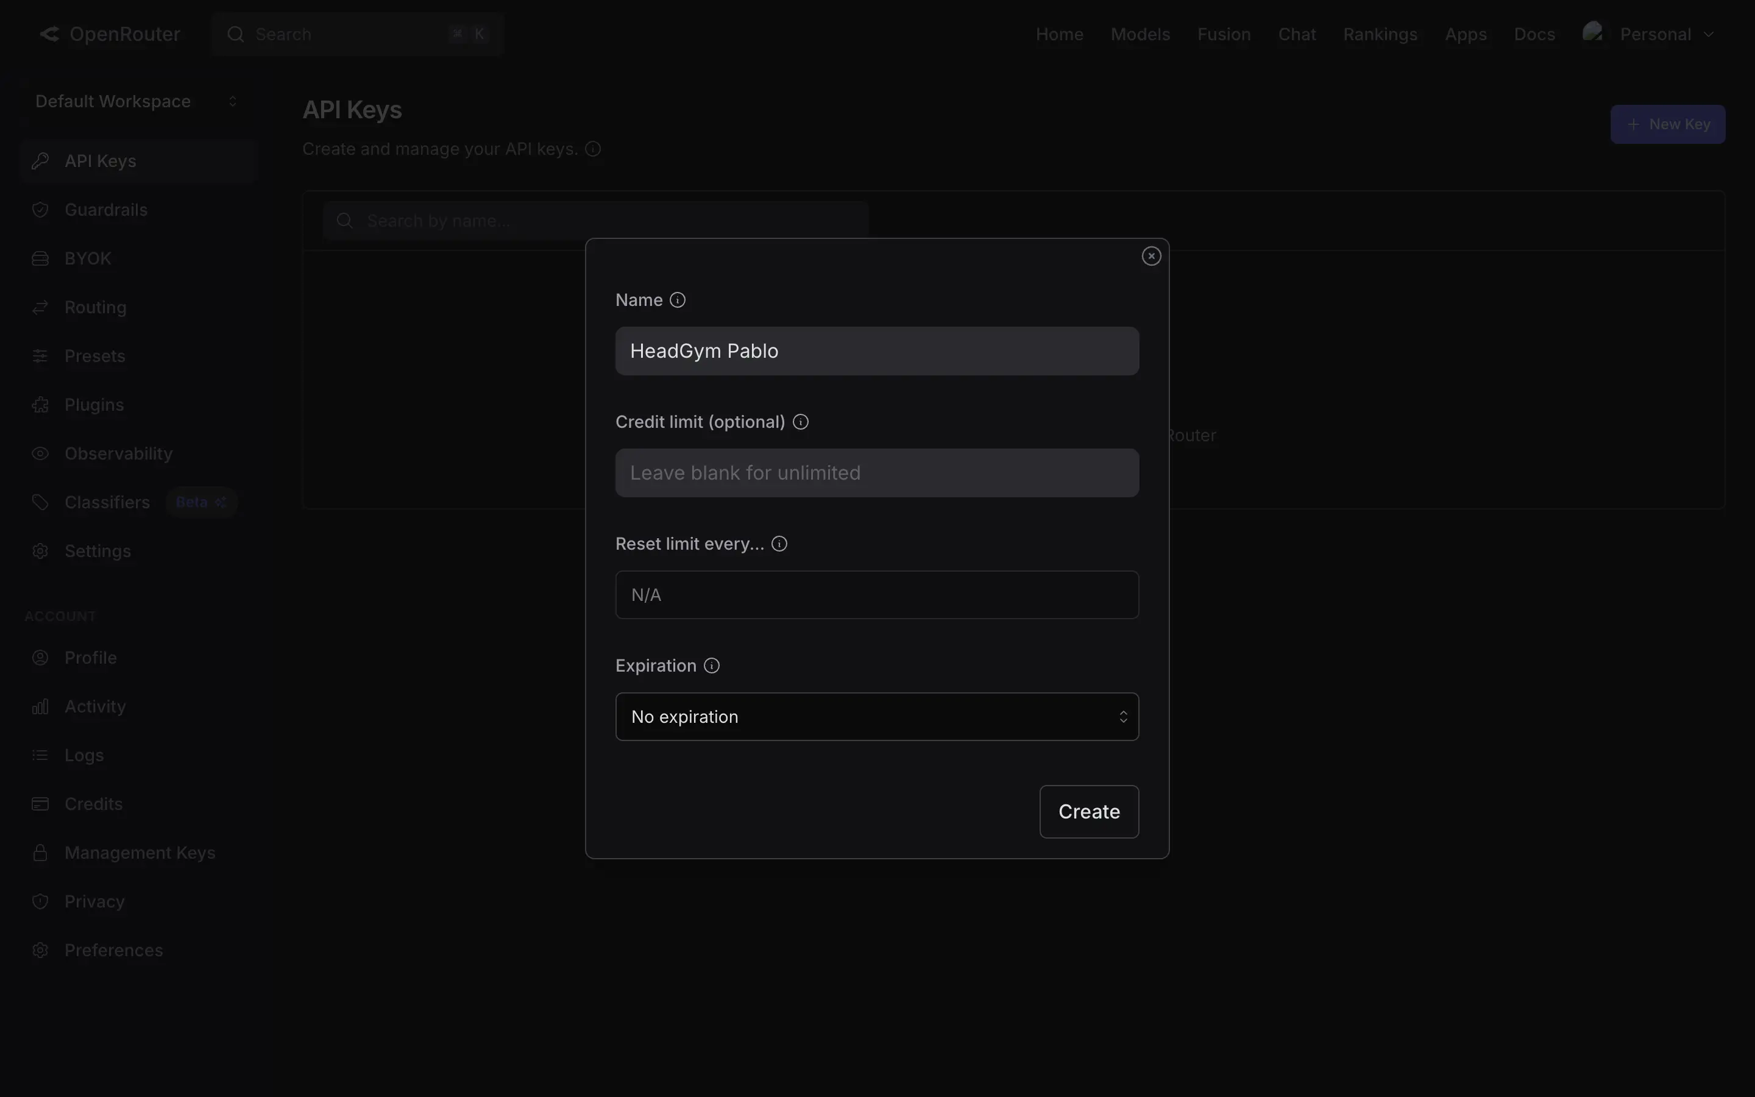Open Fusion in the top navigation
The width and height of the screenshot is (1755, 1097).
pos(1224,34)
